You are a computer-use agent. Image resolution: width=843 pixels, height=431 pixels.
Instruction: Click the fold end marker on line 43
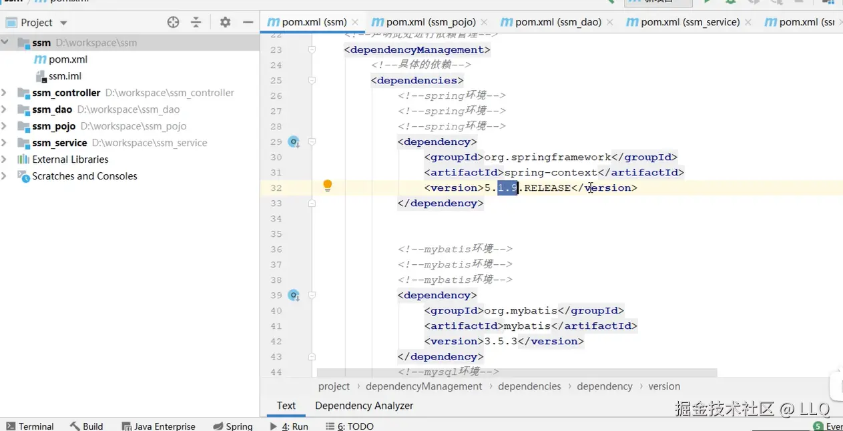click(x=312, y=356)
